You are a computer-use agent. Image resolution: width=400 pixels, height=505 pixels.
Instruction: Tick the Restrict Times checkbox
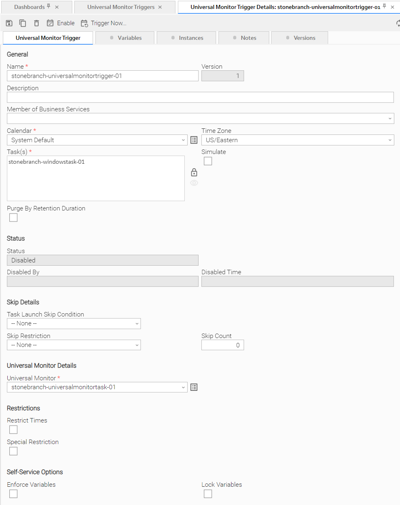pyautogui.click(x=13, y=430)
